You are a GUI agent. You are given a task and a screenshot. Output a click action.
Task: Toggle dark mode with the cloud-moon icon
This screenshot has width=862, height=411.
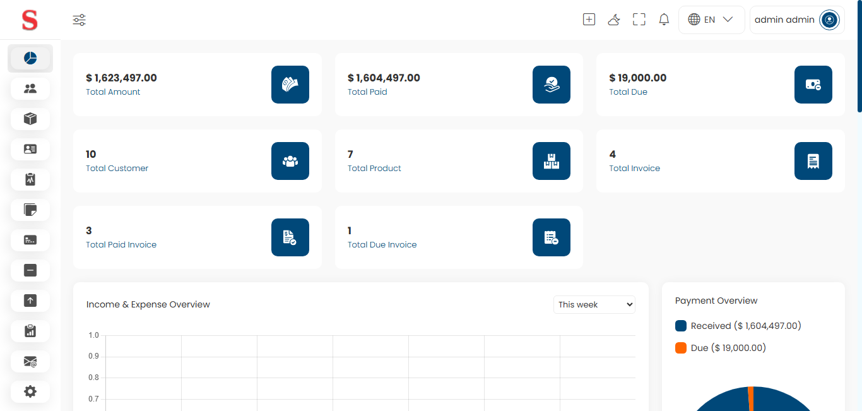point(613,20)
